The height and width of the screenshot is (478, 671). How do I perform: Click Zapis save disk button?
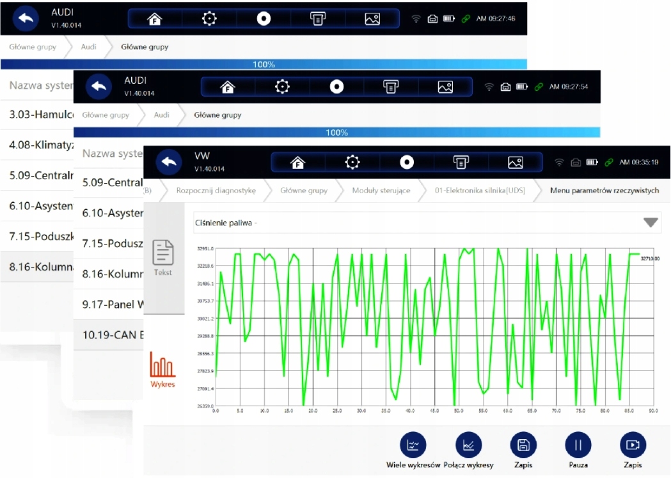(x=523, y=450)
